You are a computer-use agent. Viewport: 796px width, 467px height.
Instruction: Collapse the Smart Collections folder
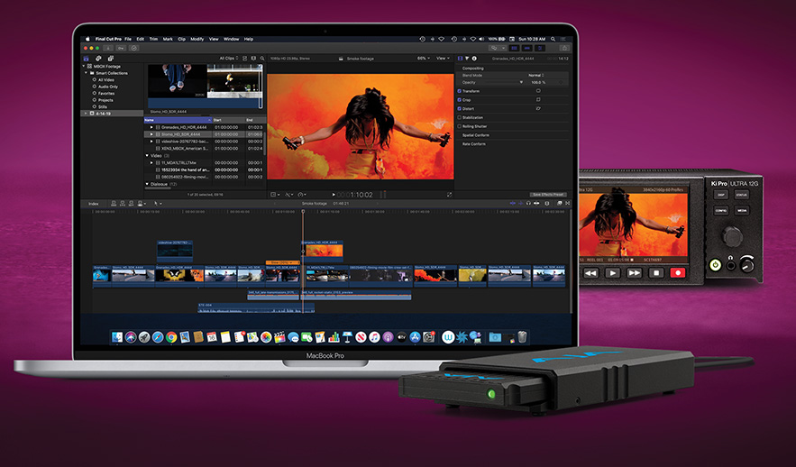87,73
